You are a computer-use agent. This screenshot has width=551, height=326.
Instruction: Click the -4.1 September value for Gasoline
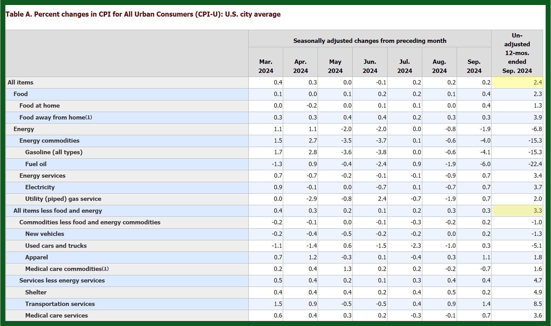485,152
